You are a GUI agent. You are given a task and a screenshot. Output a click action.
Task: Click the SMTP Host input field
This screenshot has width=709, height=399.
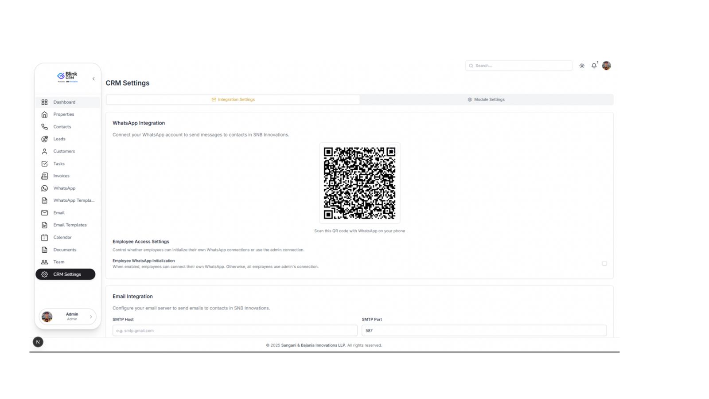235,331
